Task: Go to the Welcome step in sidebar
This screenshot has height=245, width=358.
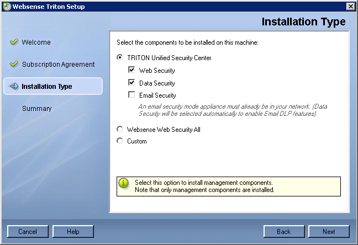Action: pyautogui.click(x=36, y=42)
